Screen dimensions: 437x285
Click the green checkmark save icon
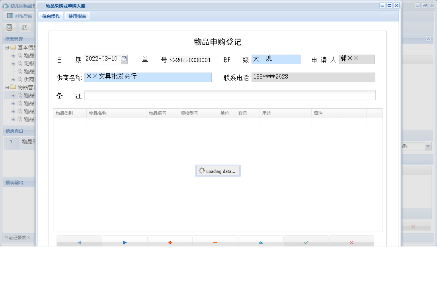[x=306, y=242]
